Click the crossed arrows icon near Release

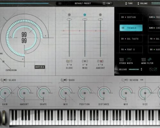153,69
